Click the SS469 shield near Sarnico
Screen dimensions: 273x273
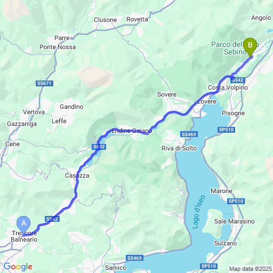point(134,258)
